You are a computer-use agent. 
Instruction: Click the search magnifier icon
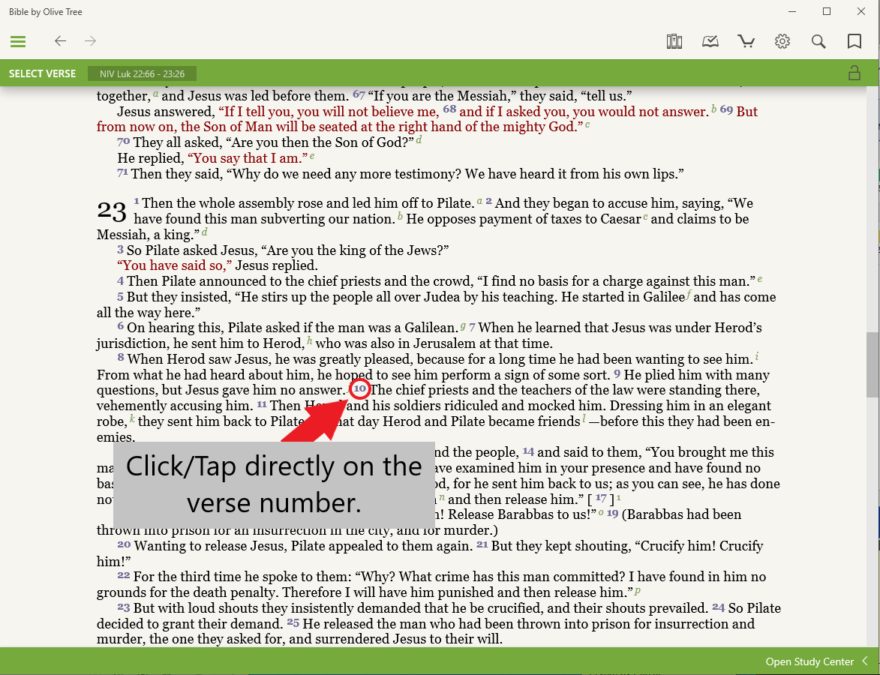coord(818,41)
